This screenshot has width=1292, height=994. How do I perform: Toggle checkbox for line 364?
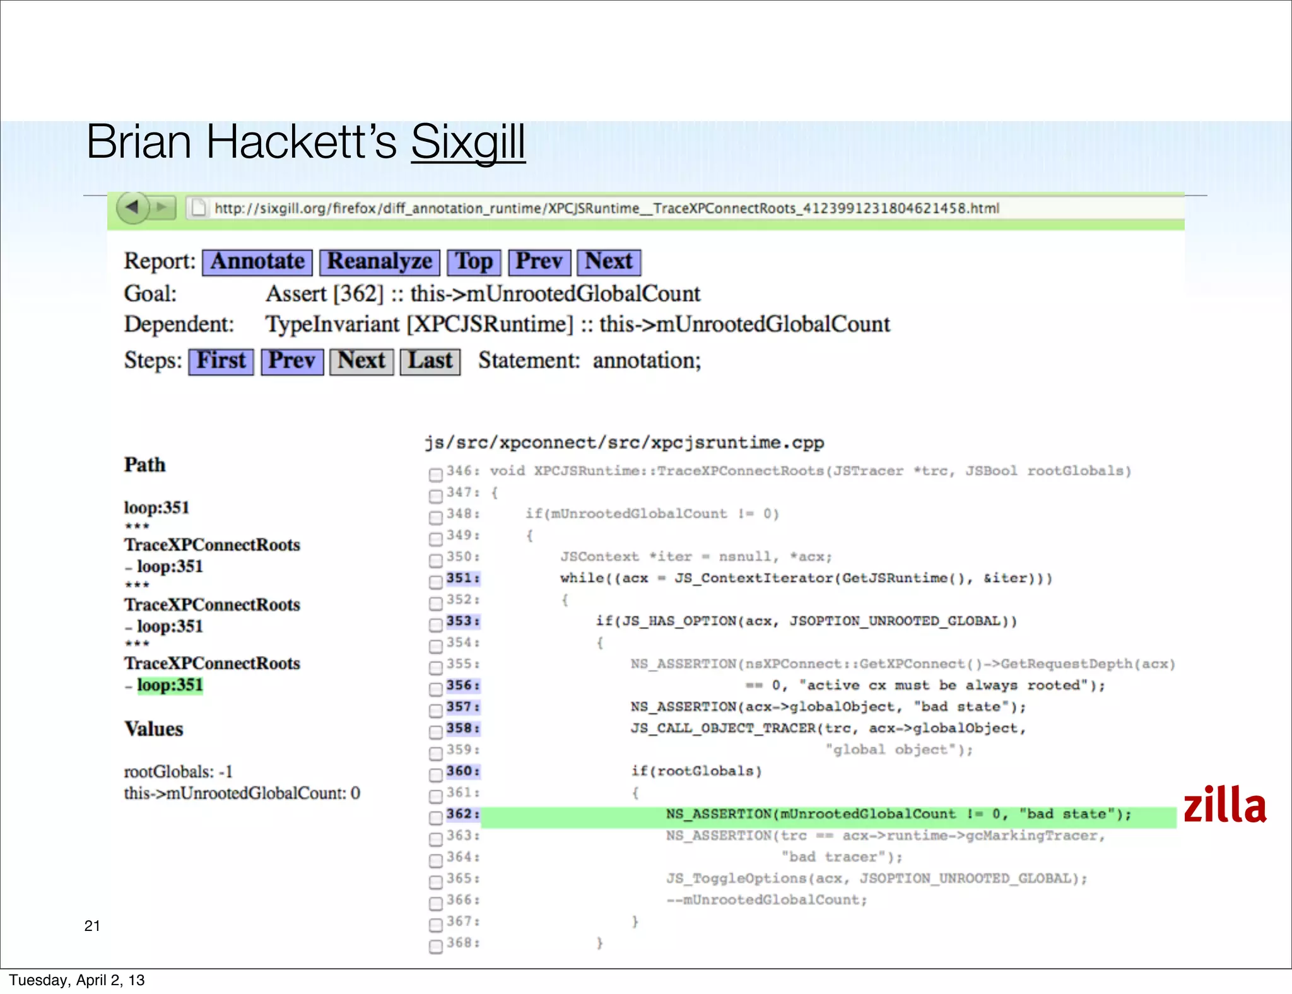point(435,860)
